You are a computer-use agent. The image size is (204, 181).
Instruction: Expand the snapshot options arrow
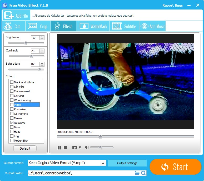coord(80,147)
